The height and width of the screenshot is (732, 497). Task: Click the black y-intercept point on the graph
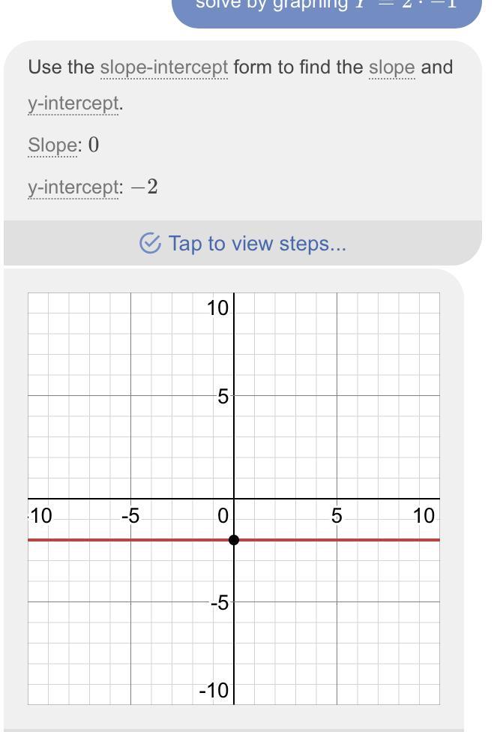(234, 540)
